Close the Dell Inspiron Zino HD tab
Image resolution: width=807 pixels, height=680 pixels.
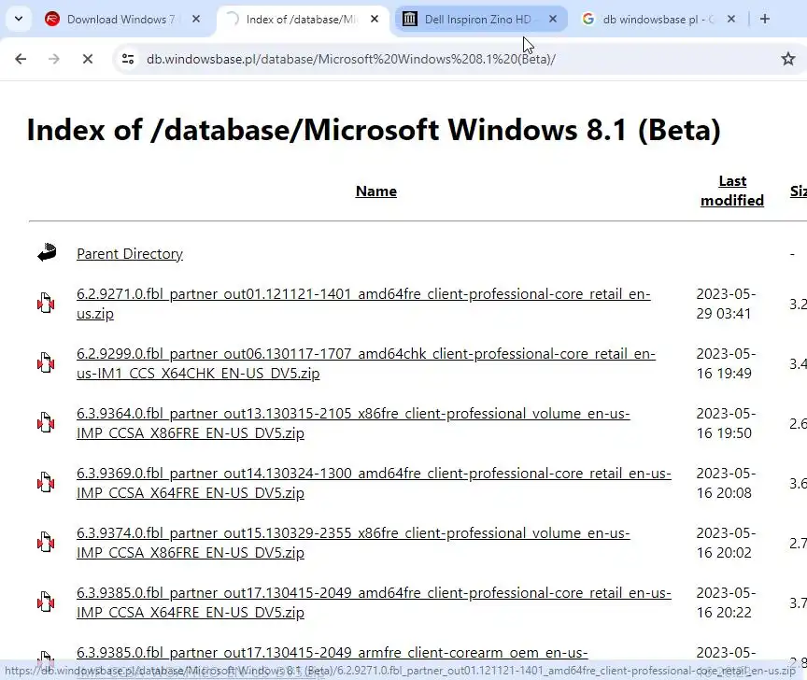click(553, 19)
